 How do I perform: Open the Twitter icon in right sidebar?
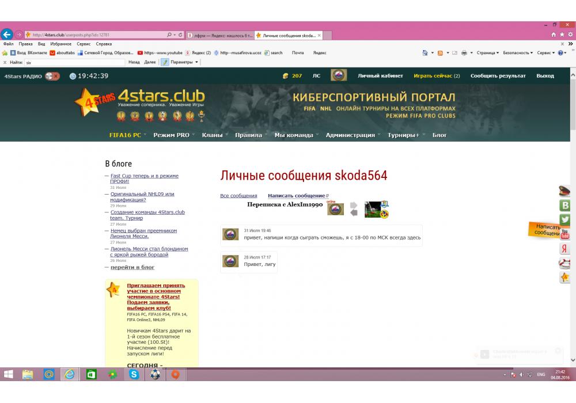tap(565, 220)
